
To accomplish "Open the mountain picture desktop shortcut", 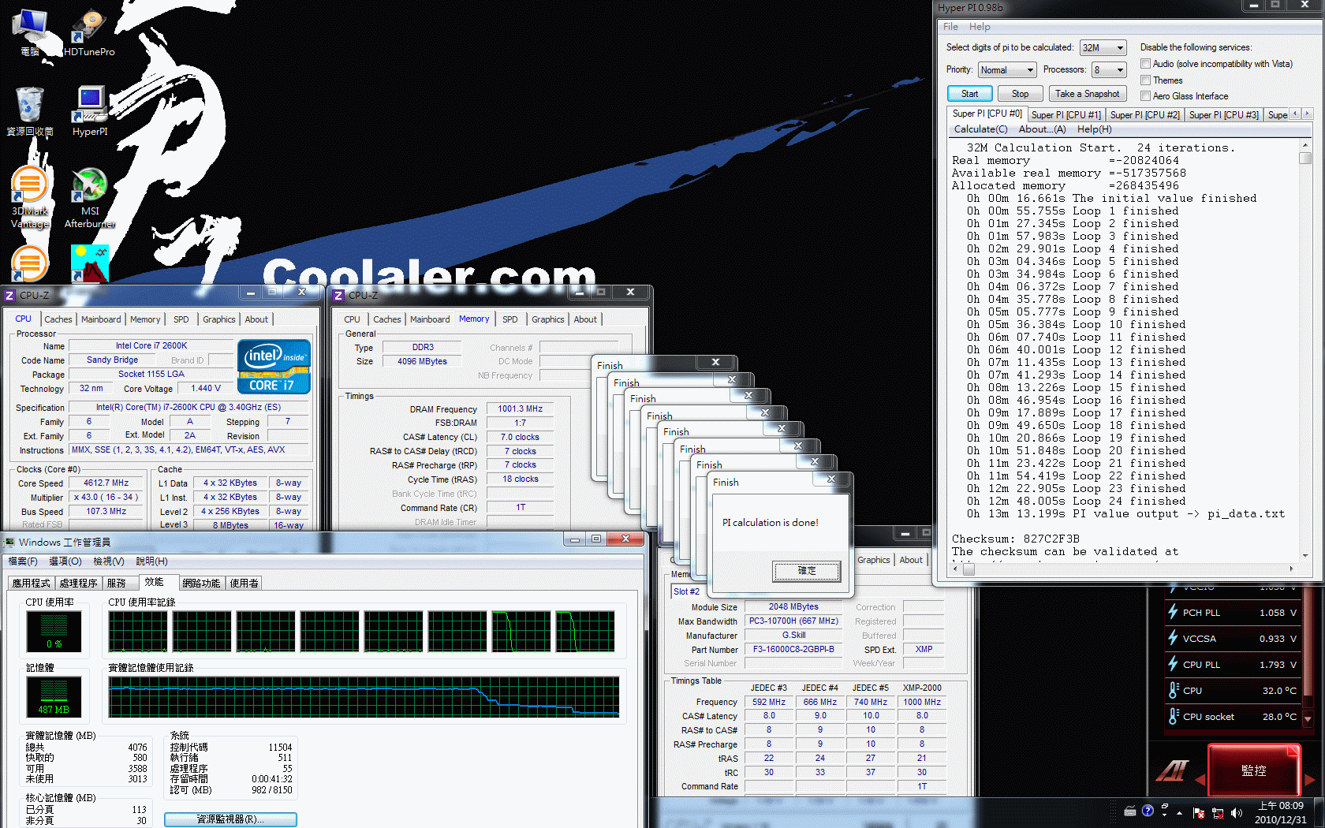I will pyautogui.click(x=90, y=263).
